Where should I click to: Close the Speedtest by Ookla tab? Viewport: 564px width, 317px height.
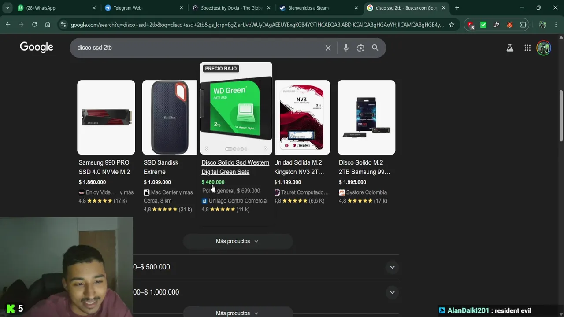[268, 8]
